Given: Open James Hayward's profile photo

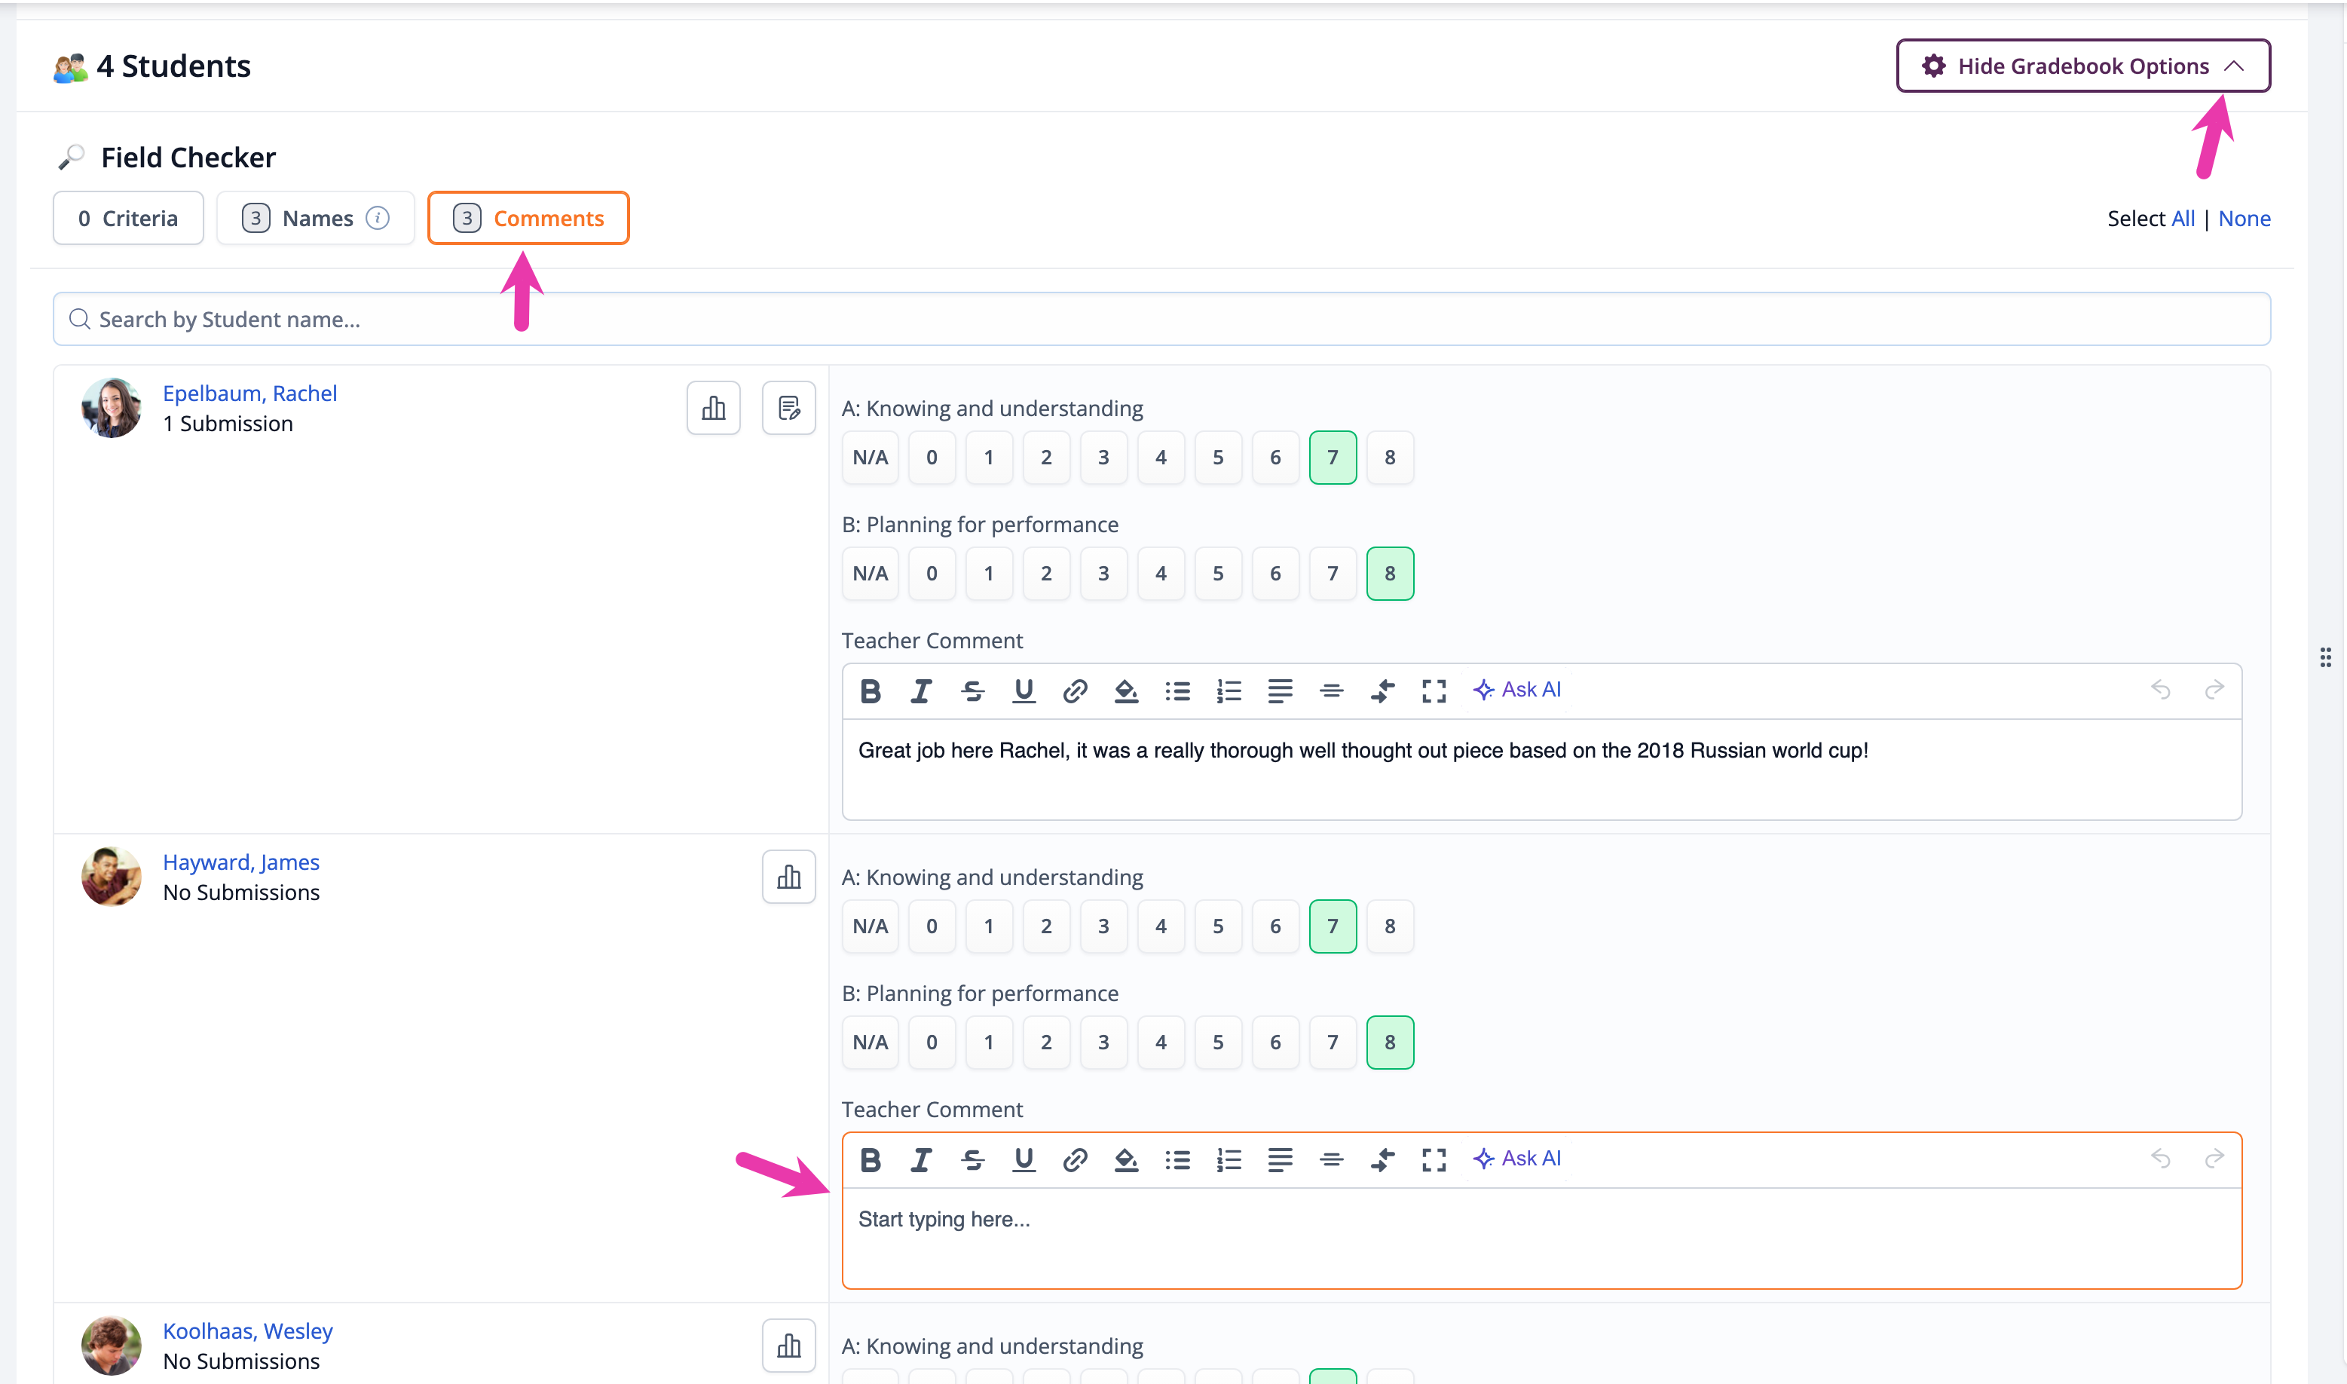Looking at the screenshot, I should [111, 877].
